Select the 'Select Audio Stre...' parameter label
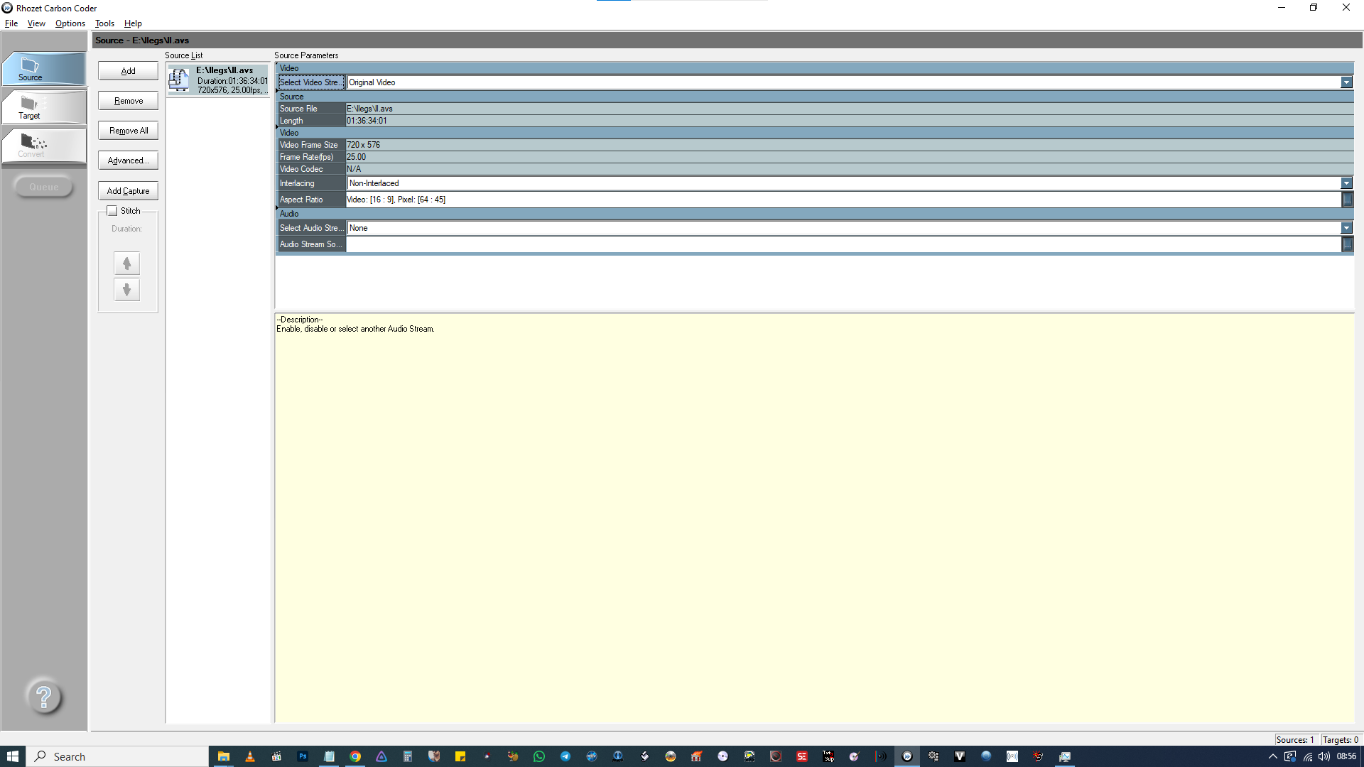Image resolution: width=1364 pixels, height=767 pixels. pos(311,228)
